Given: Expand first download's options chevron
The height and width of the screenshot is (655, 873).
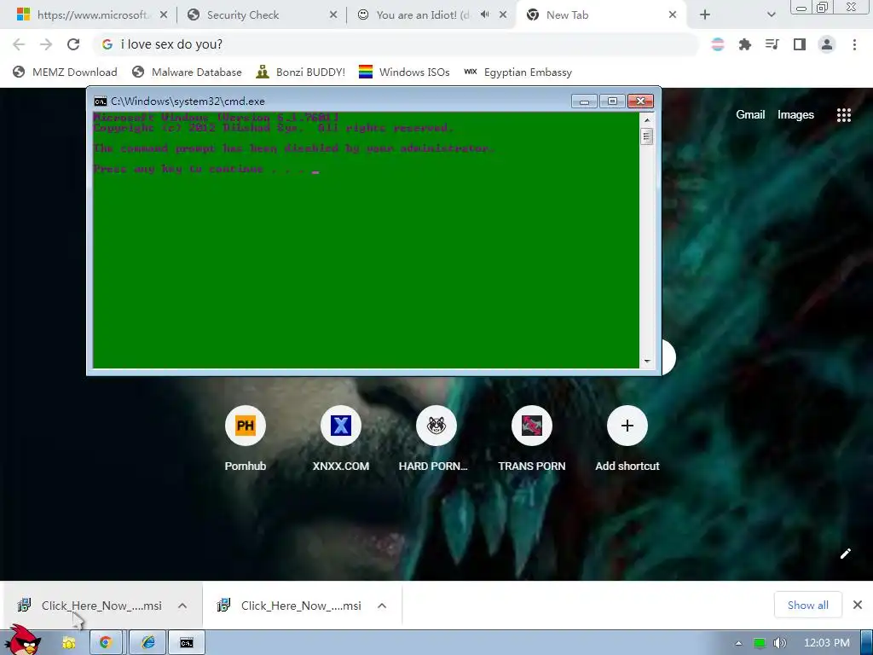Looking at the screenshot, I should [182, 606].
